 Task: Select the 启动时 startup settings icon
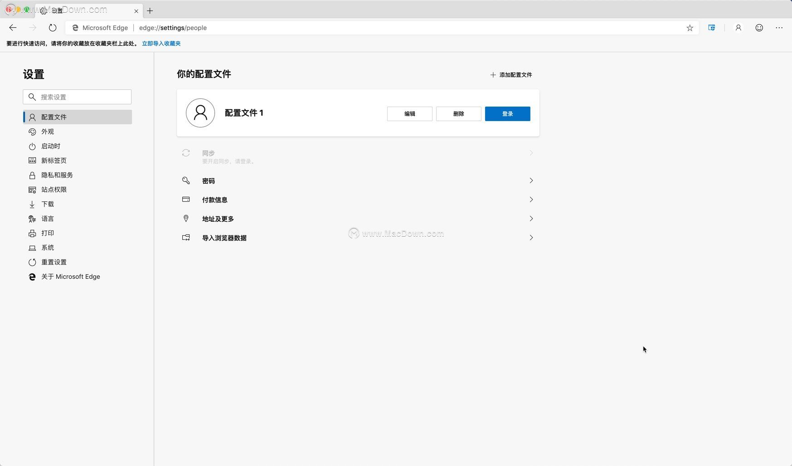coord(32,146)
